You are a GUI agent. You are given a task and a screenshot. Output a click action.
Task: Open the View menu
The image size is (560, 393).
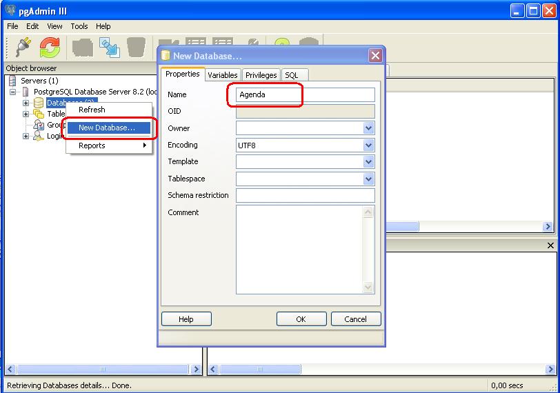(x=54, y=26)
